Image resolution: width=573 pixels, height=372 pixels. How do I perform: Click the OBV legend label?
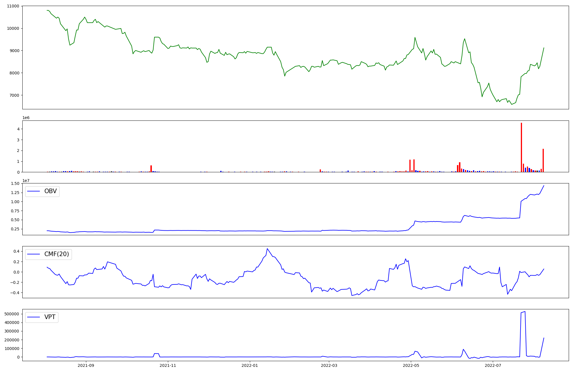[50, 191]
